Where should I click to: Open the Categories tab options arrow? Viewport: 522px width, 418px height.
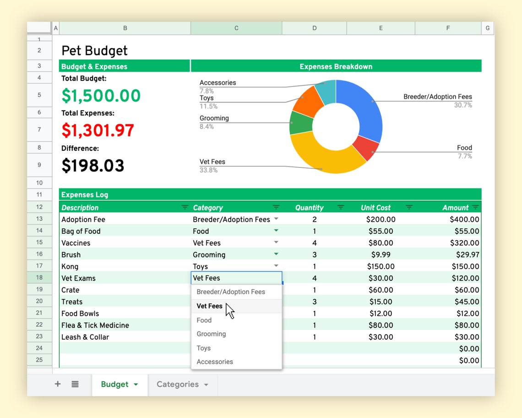(x=206, y=385)
